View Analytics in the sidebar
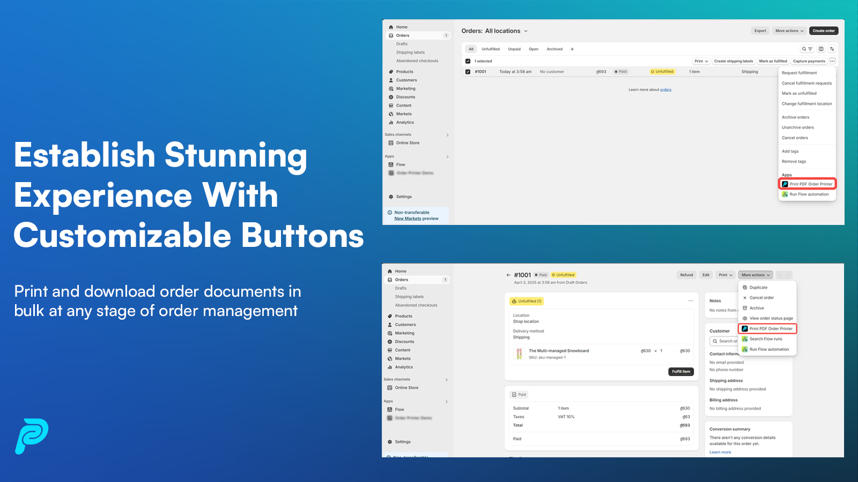The height and width of the screenshot is (482, 858). [405, 122]
